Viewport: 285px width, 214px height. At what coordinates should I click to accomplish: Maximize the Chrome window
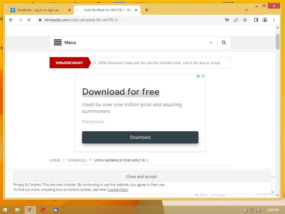click(264, 6)
